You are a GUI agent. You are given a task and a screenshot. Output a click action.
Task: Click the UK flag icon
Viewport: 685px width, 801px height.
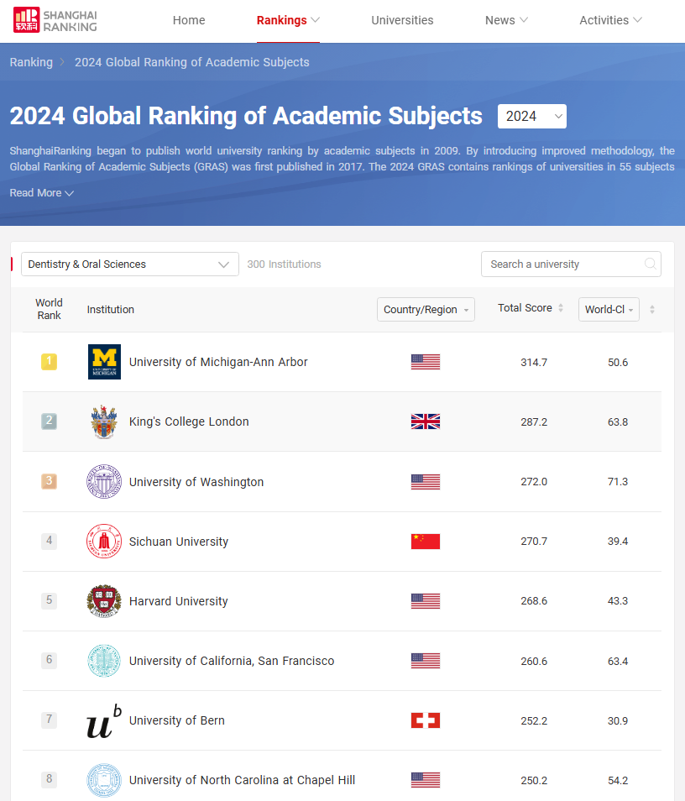click(425, 421)
